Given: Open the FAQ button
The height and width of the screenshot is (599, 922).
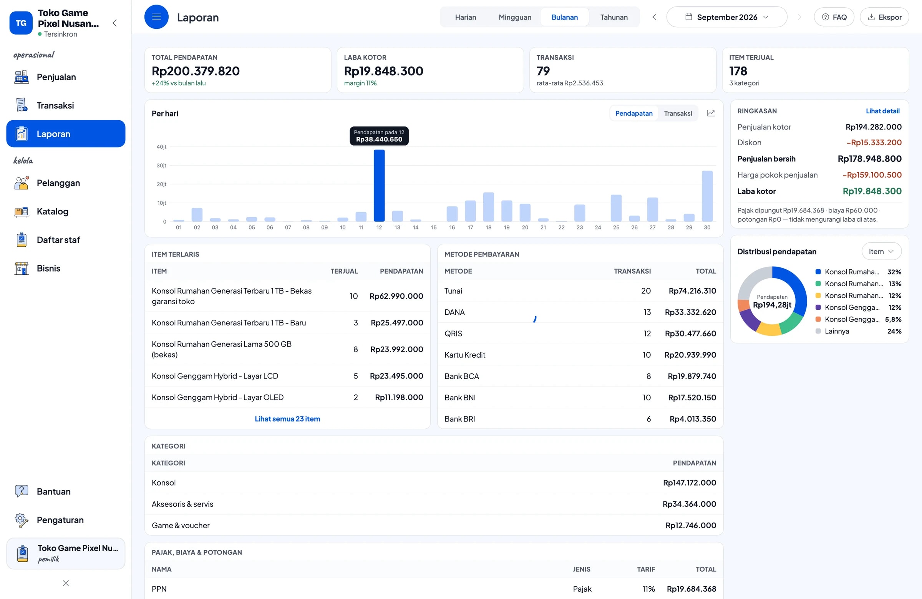Looking at the screenshot, I should pyautogui.click(x=834, y=17).
